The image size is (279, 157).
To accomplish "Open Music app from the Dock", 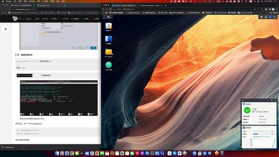I will [x=137, y=153].
